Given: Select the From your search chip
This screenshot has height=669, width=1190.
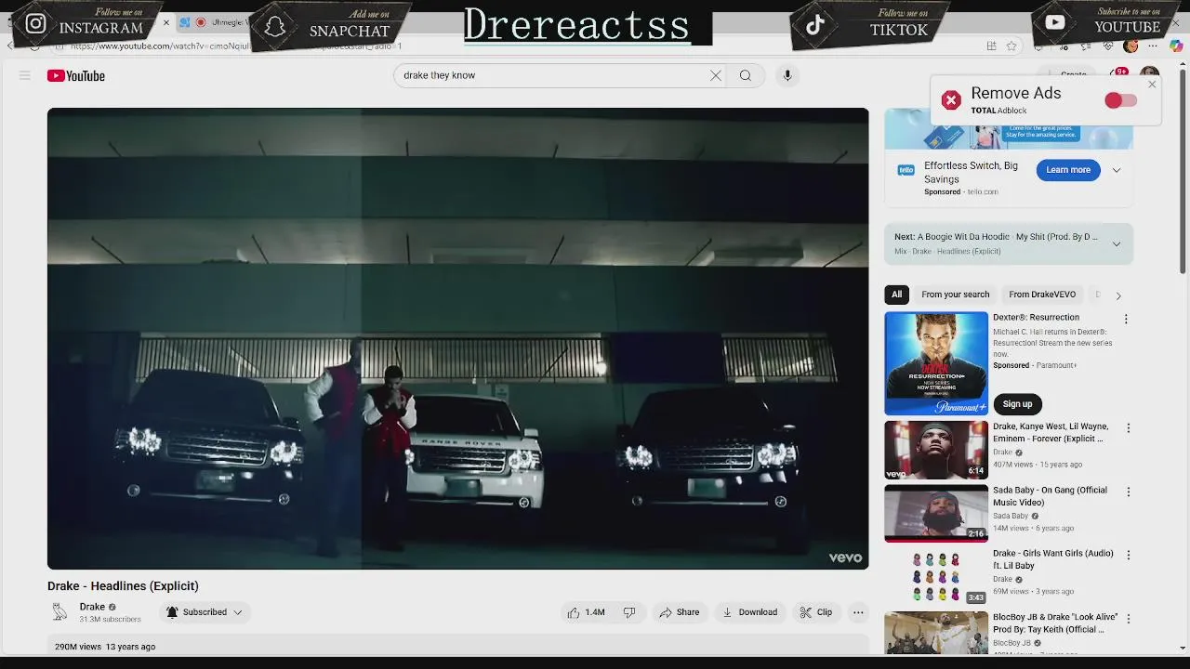Looking at the screenshot, I should point(955,295).
